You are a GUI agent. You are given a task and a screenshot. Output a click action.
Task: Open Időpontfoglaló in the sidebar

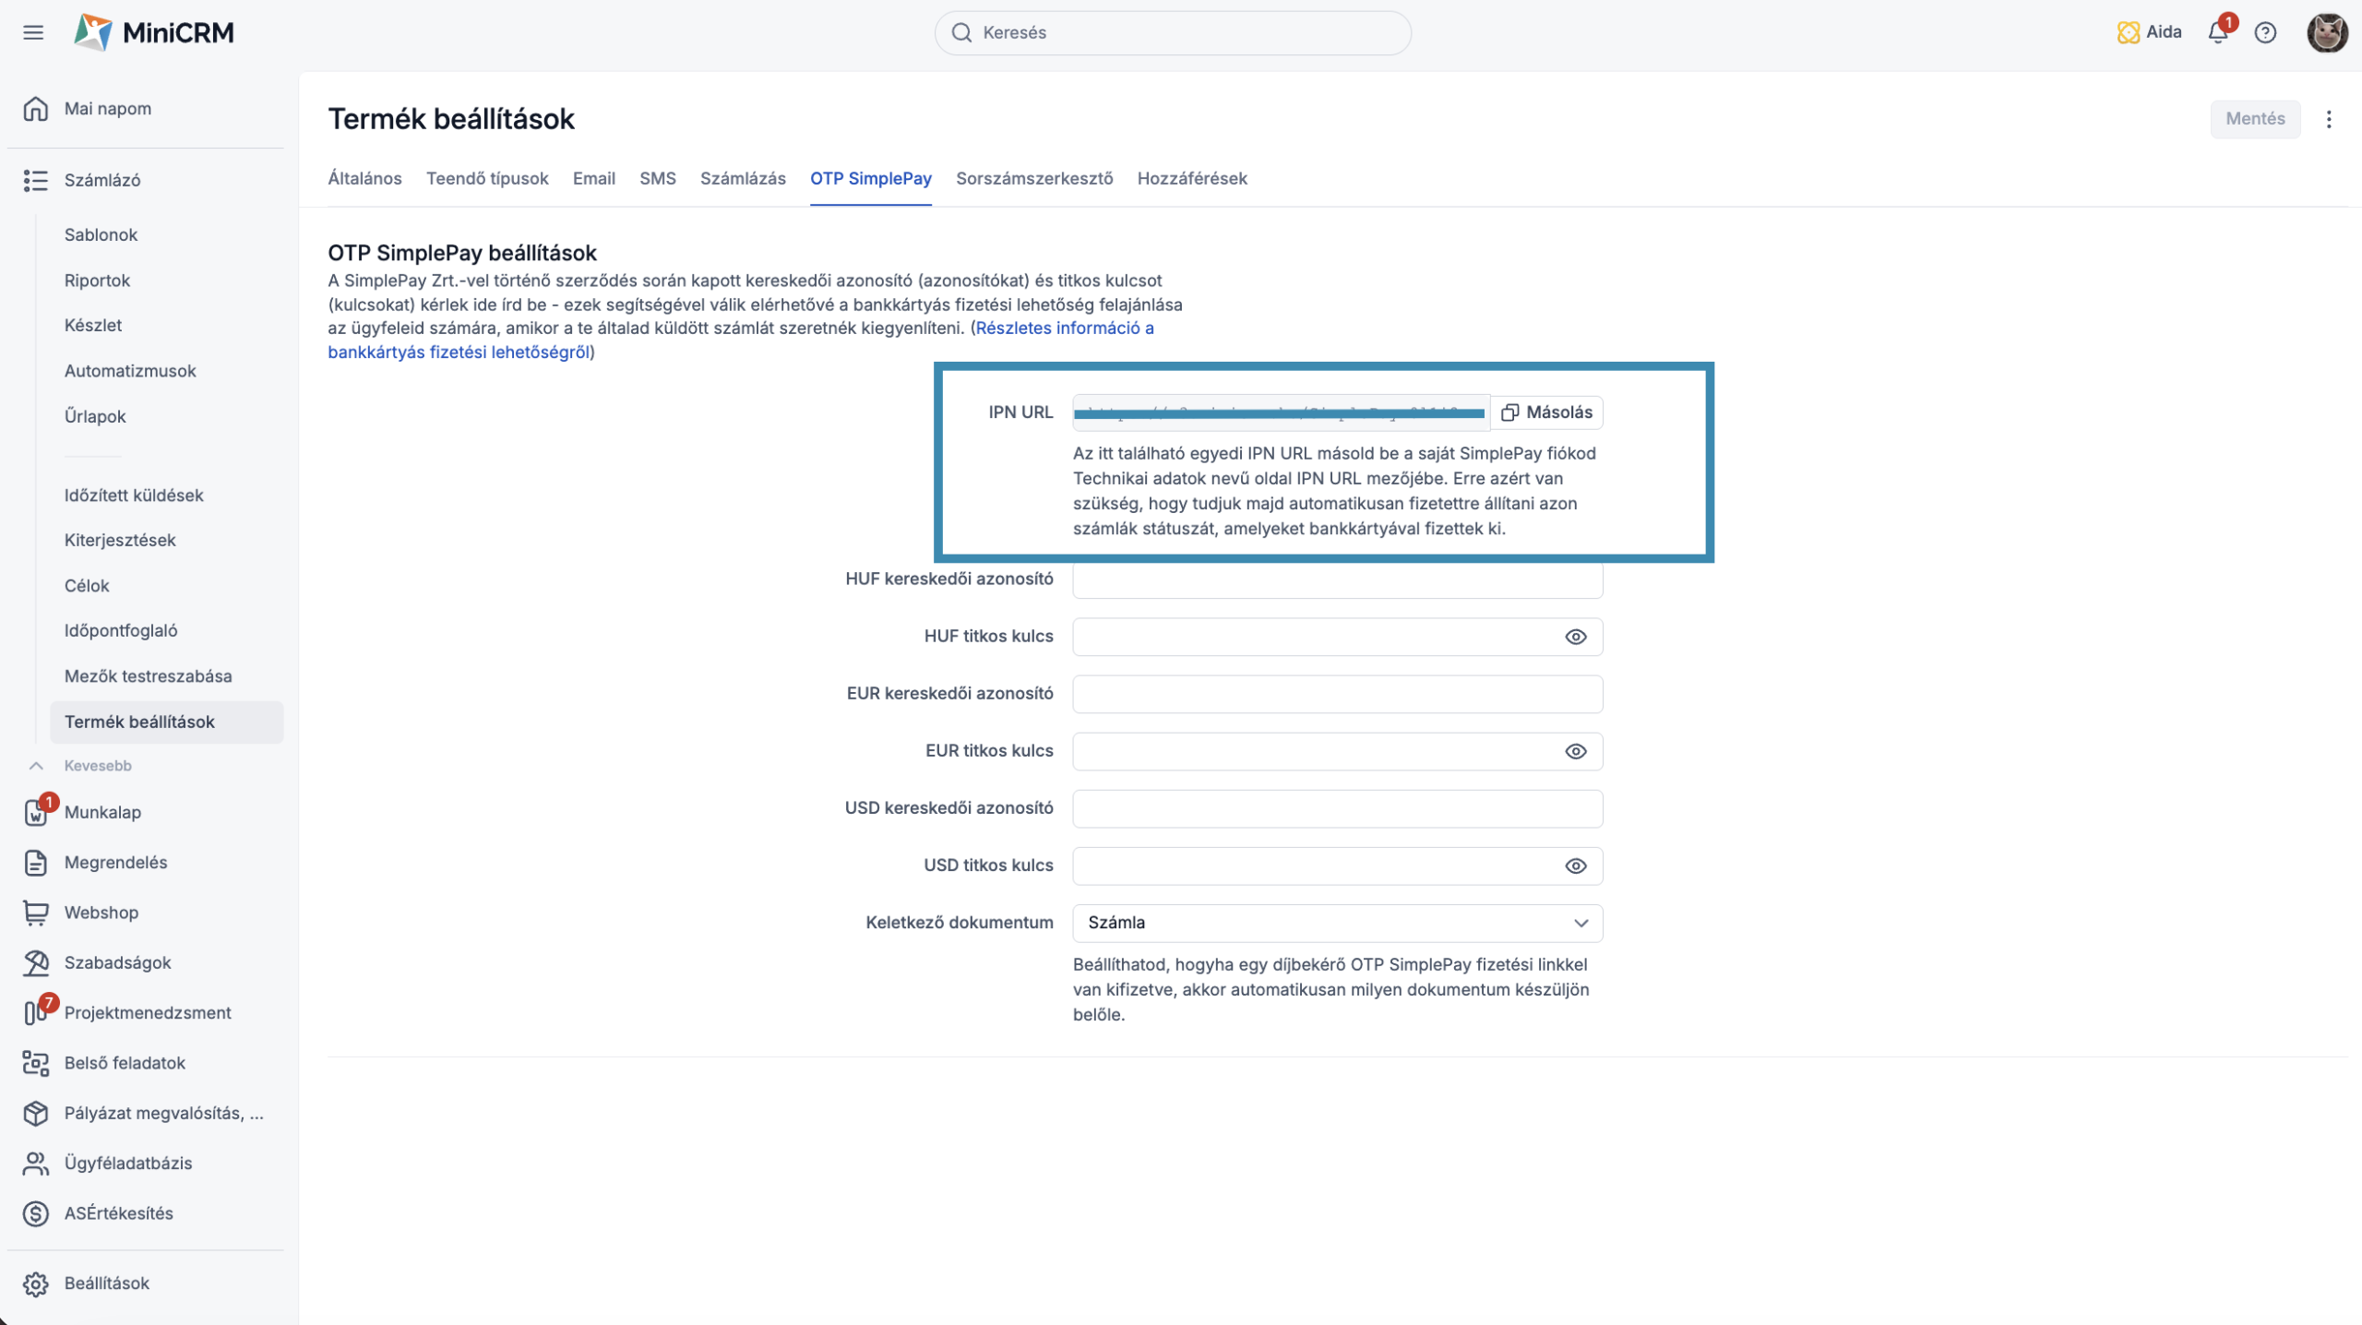tap(121, 631)
